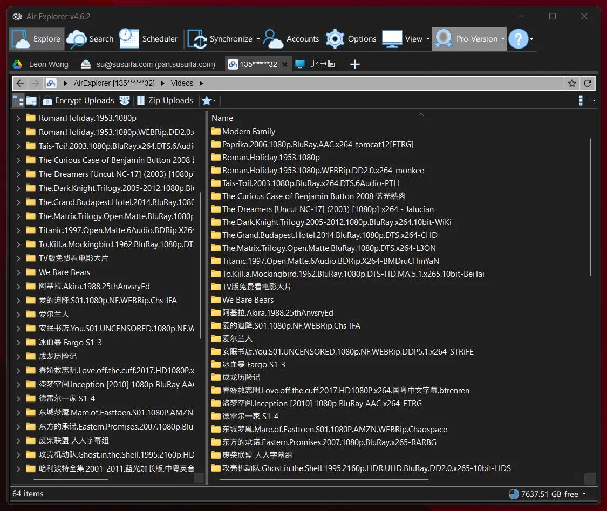This screenshot has height=511, width=607.
Task: Expand 成龙历险记 tree node
Action: point(18,357)
